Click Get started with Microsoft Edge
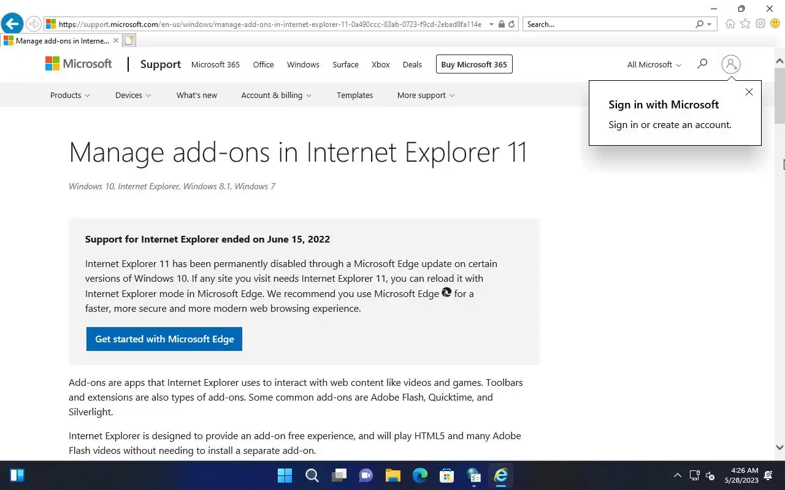 164,339
